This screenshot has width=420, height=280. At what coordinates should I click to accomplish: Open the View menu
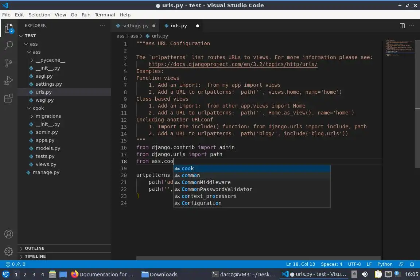pyautogui.click(x=60, y=15)
